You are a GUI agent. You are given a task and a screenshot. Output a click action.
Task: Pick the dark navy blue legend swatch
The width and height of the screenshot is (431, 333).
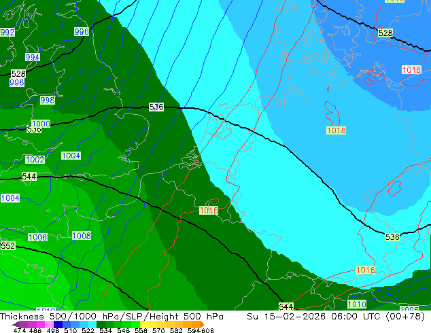pyautogui.click(x=58, y=324)
